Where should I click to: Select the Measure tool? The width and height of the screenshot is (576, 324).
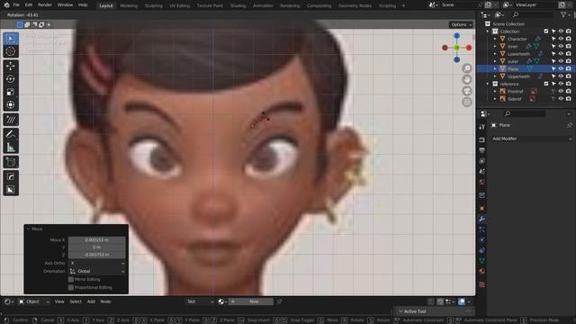pyautogui.click(x=11, y=148)
